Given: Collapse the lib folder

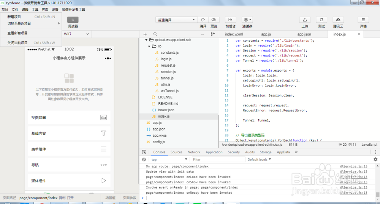Looking at the screenshot, I should (149, 46).
